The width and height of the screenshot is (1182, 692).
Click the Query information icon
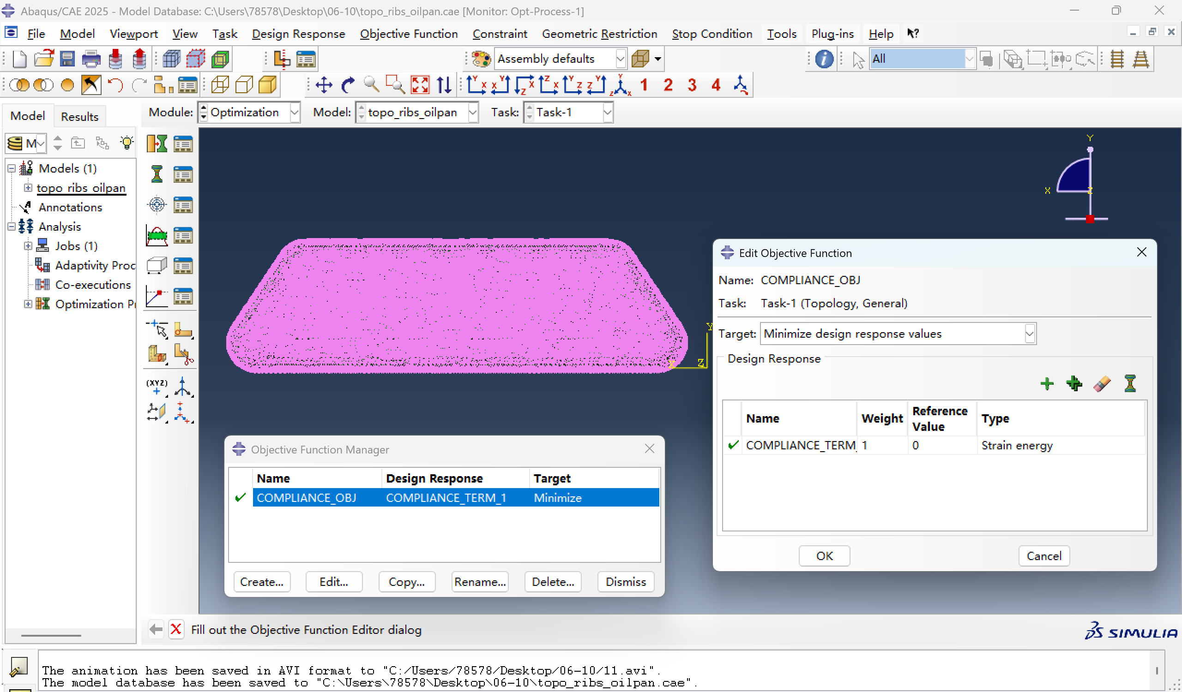[824, 59]
